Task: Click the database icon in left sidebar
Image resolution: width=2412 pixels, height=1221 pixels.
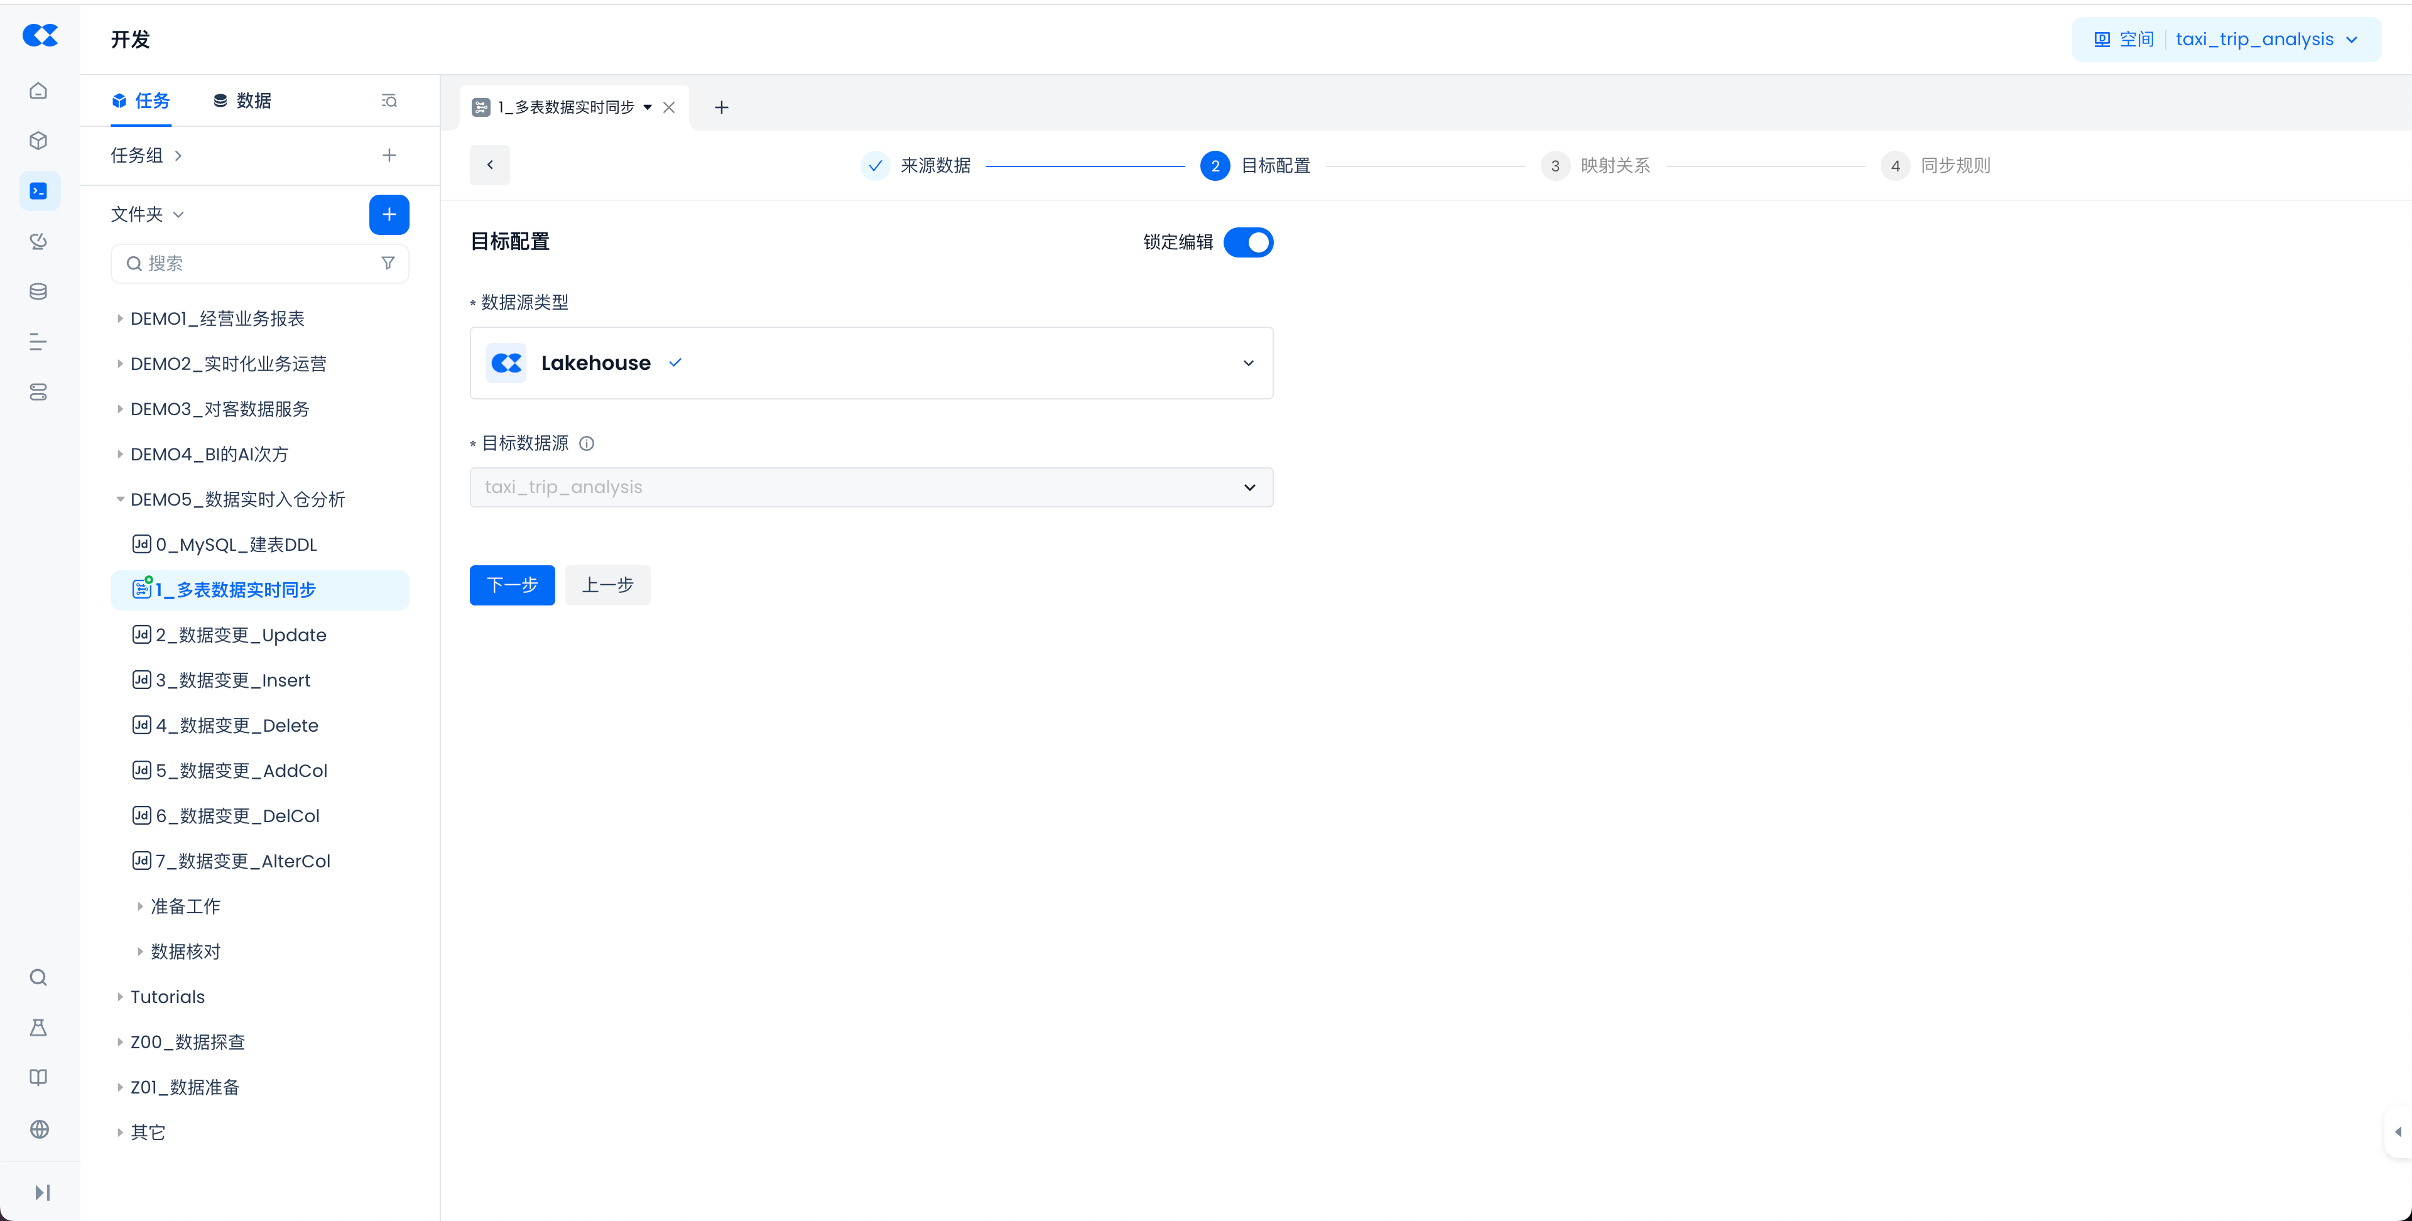Action: tap(38, 291)
